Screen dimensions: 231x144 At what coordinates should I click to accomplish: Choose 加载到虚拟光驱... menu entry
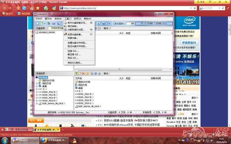pos(79,30)
